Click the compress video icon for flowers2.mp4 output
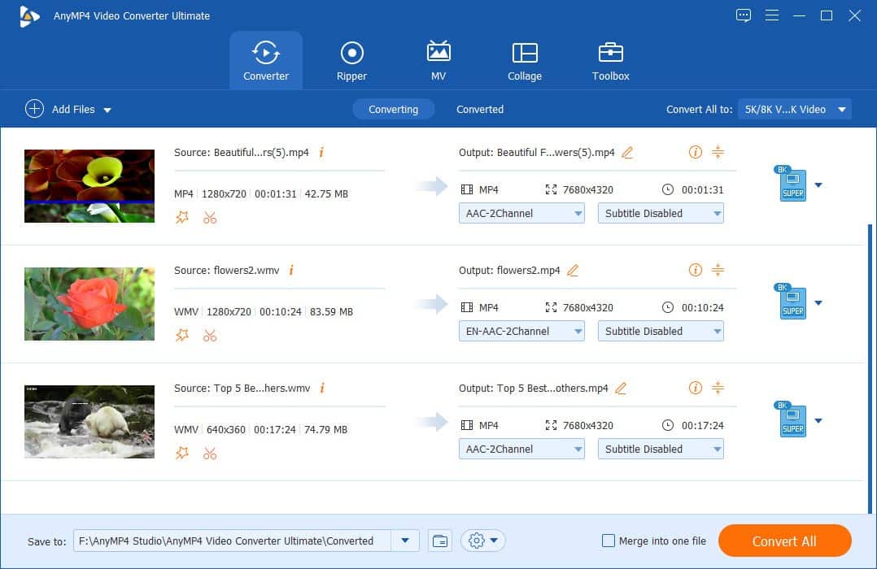This screenshot has width=877, height=569. pos(718,270)
